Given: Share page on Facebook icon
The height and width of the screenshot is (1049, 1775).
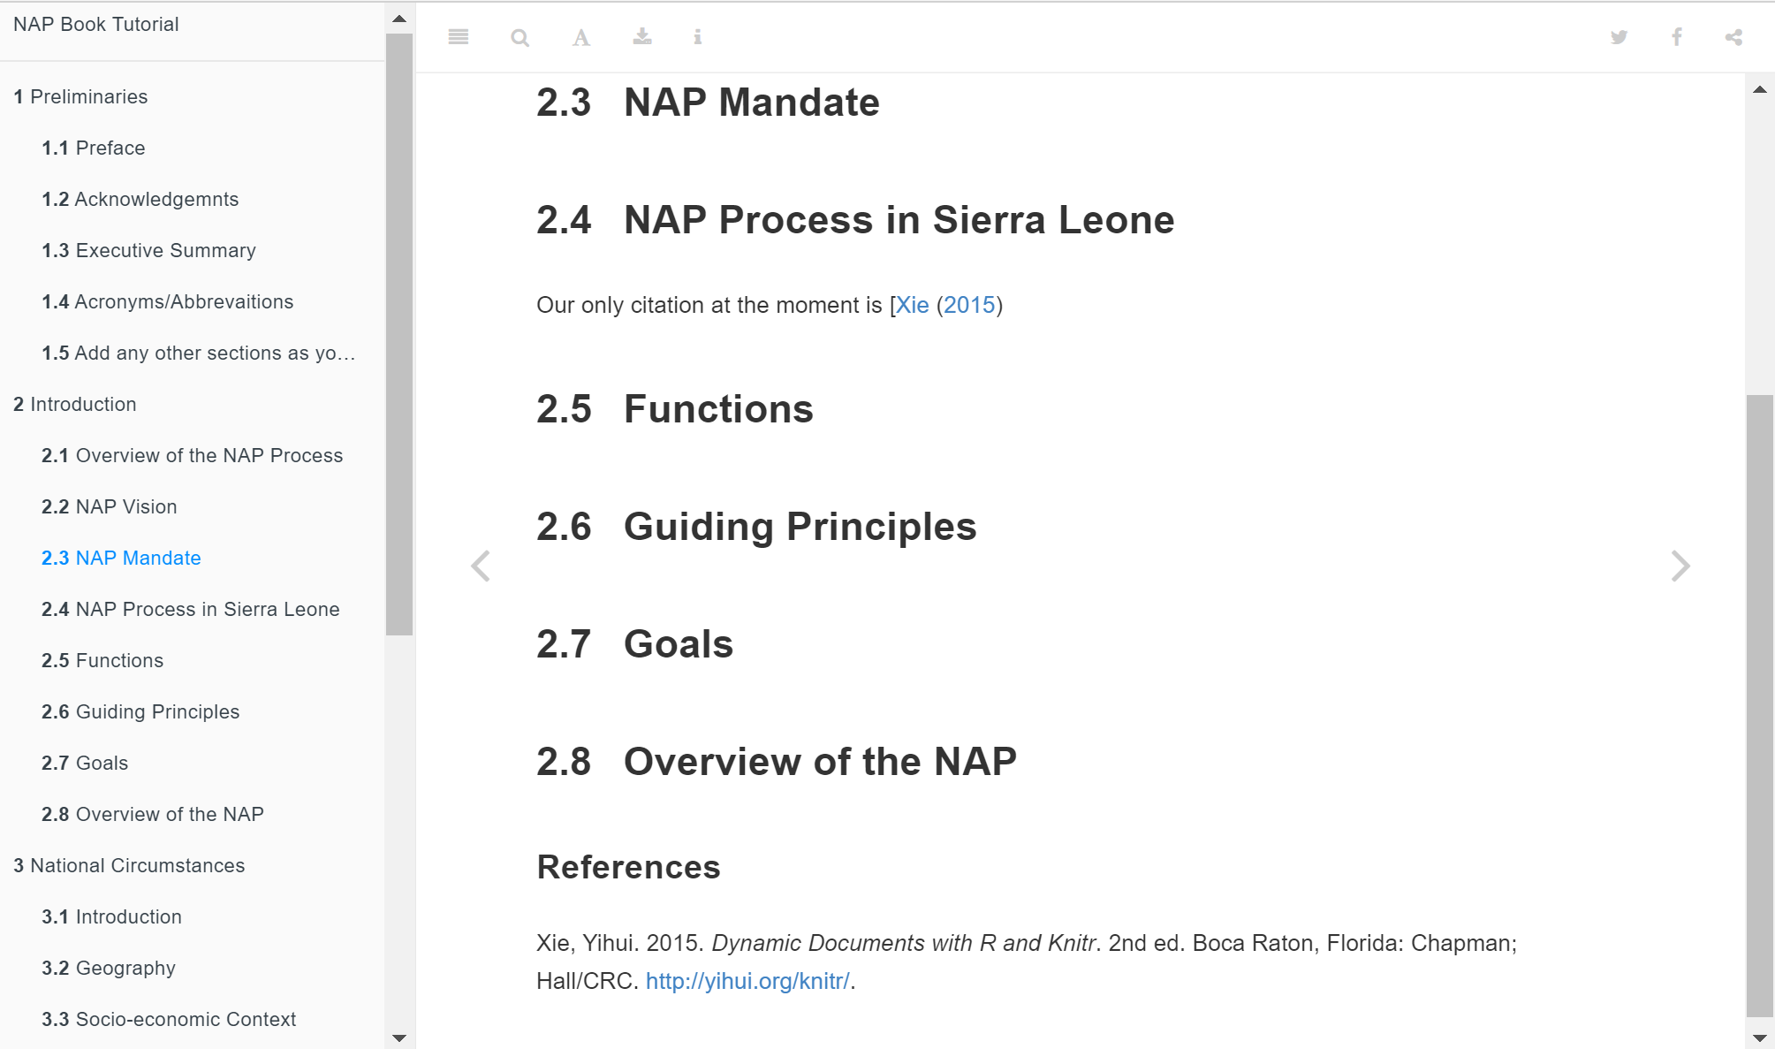Looking at the screenshot, I should coord(1676,37).
